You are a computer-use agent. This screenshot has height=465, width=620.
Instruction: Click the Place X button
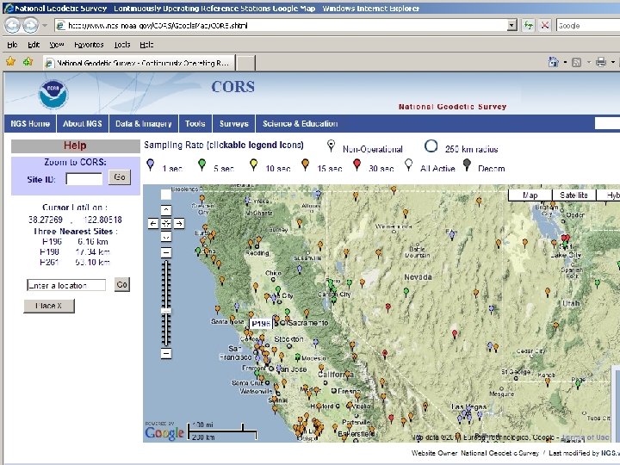point(48,306)
